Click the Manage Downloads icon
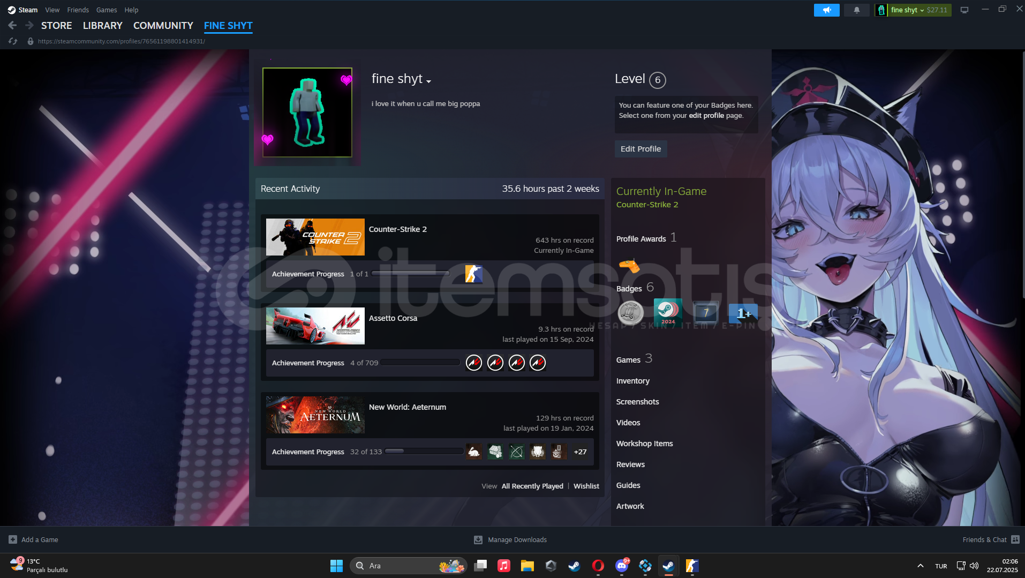Image resolution: width=1025 pixels, height=578 pixels. pos(478,539)
